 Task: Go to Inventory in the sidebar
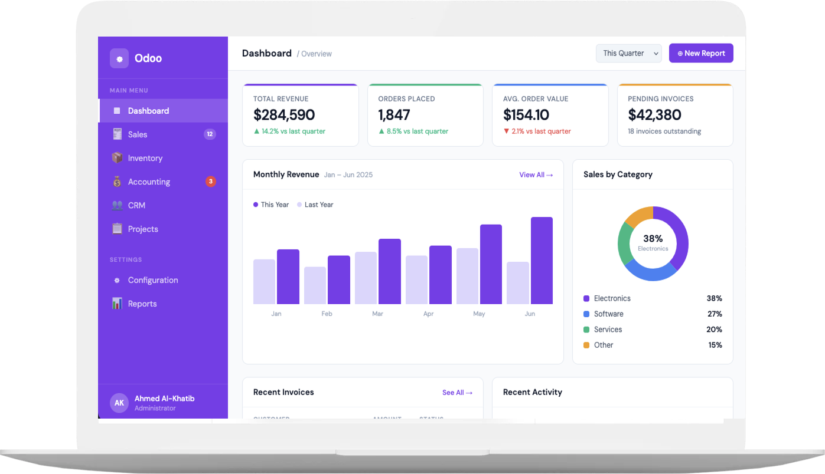point(163,158)
